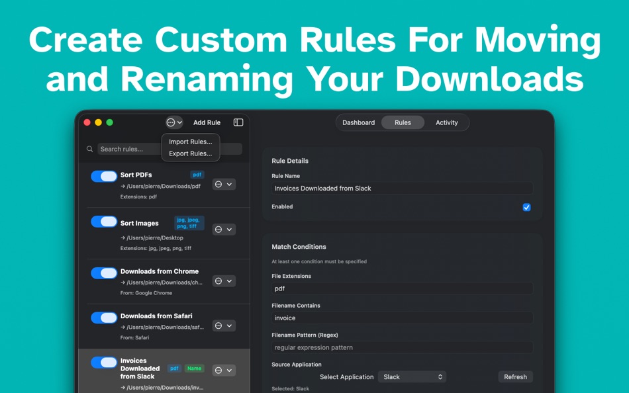Open the action menu on the Sort Images rule
The image size is (629, 393).
click(x=218, y=229)
